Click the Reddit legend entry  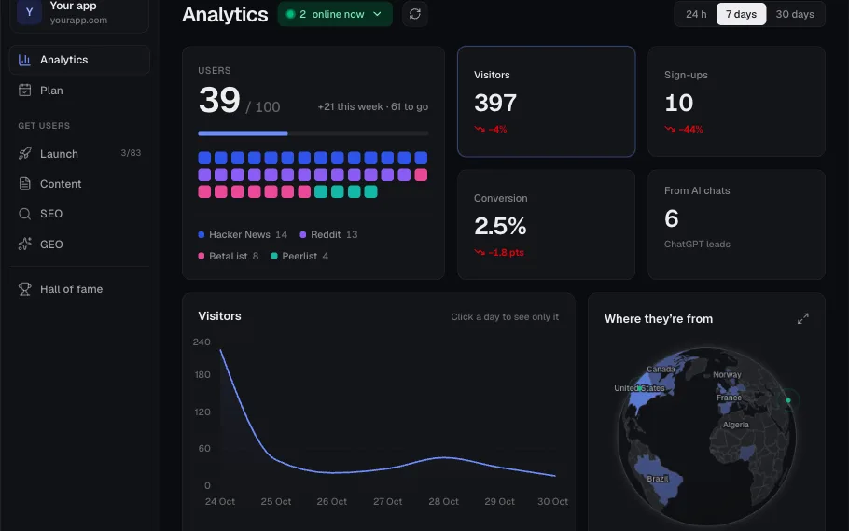(x=328, y=234)
